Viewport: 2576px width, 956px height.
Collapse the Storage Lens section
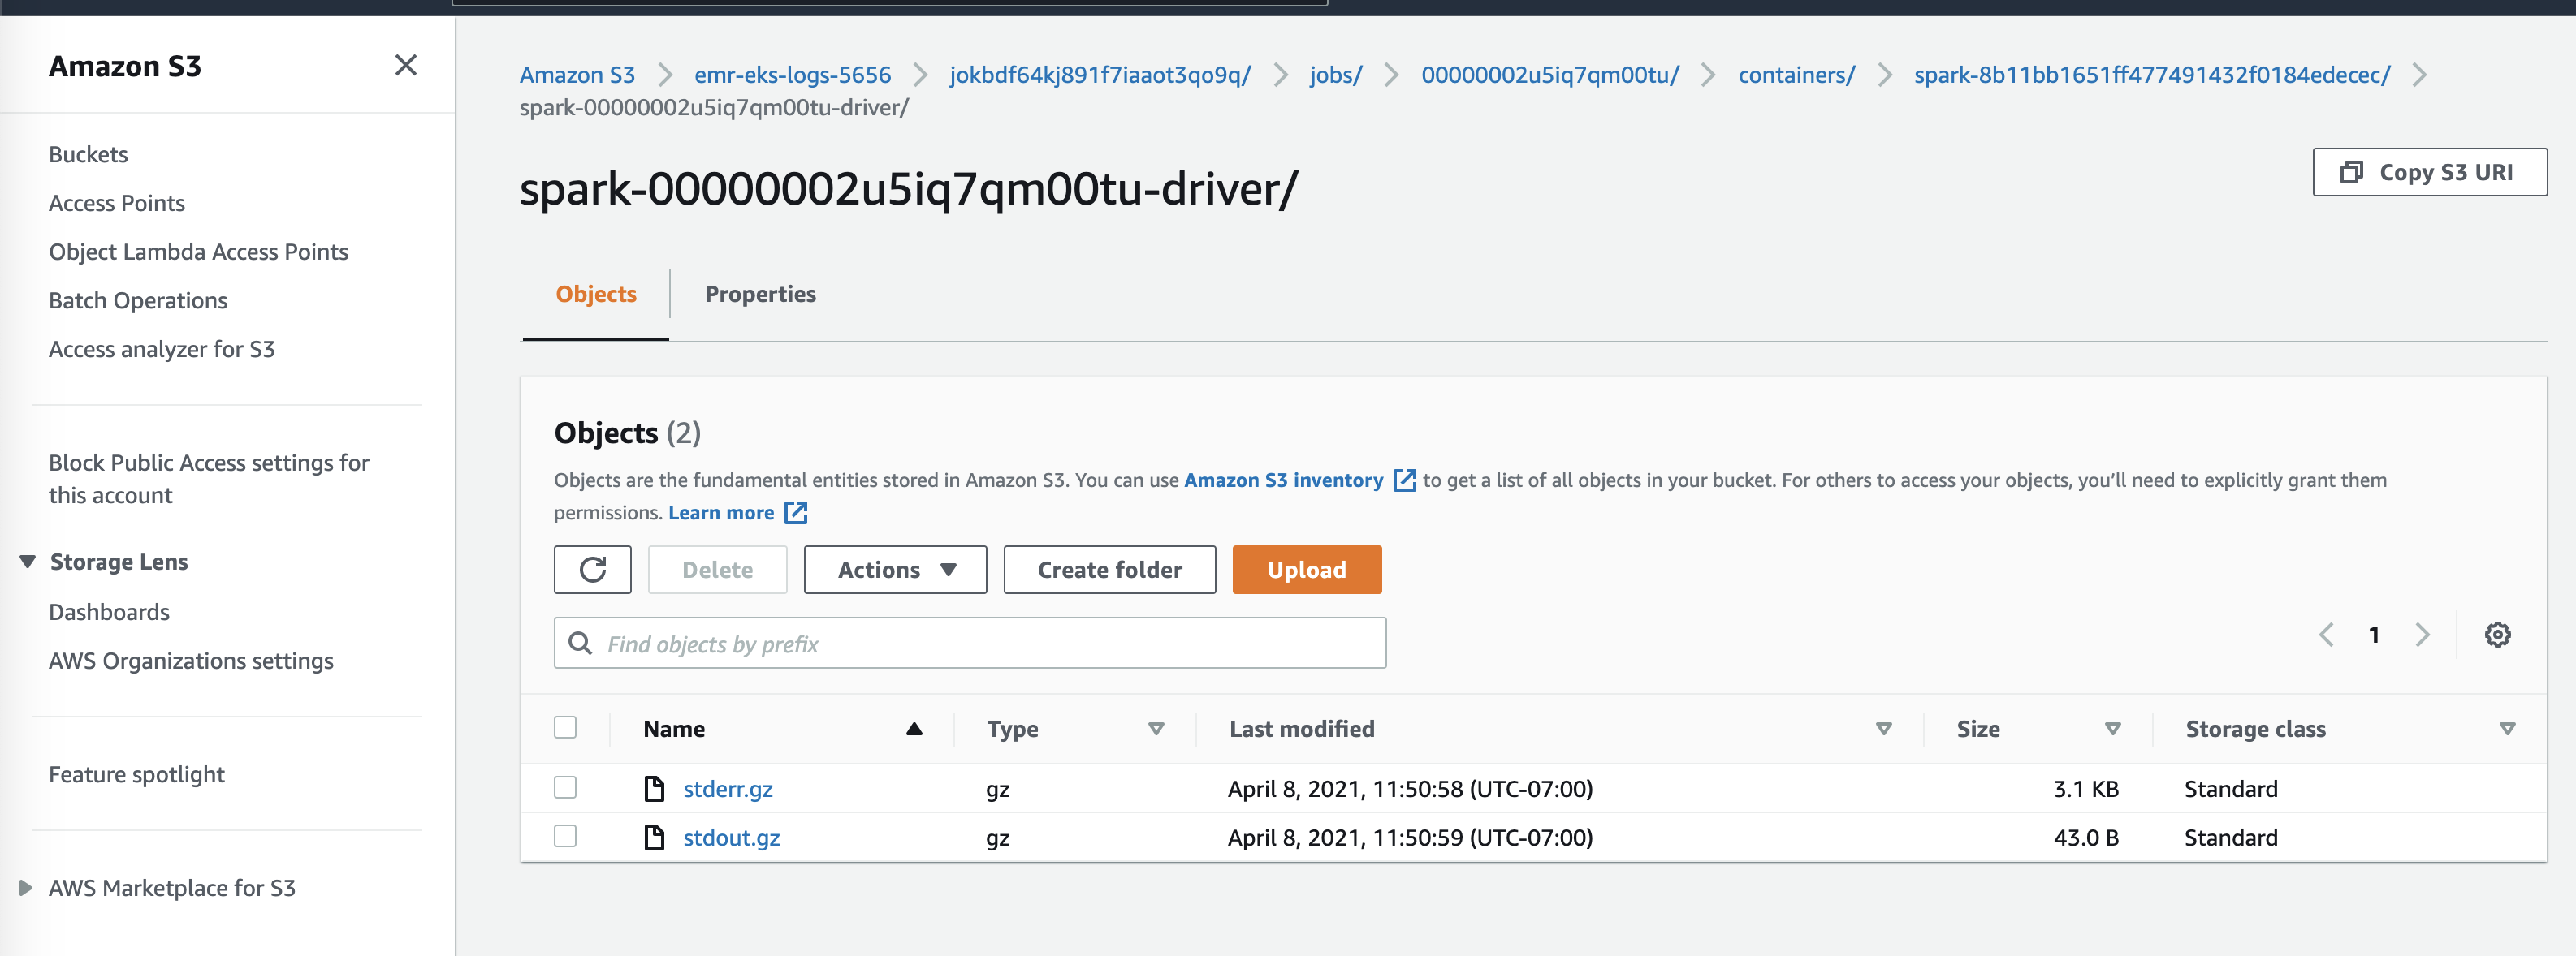pyautogui.click(x=28, y=562)
